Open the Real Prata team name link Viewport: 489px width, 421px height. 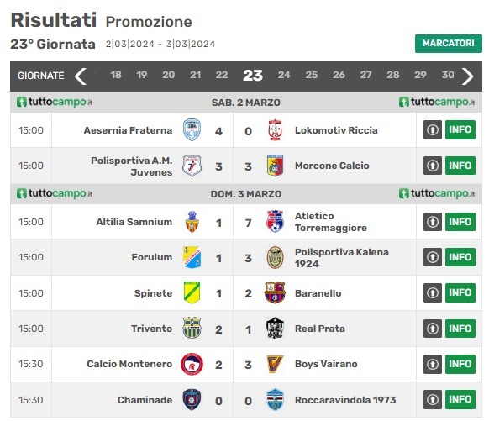[x=320, y=329]
